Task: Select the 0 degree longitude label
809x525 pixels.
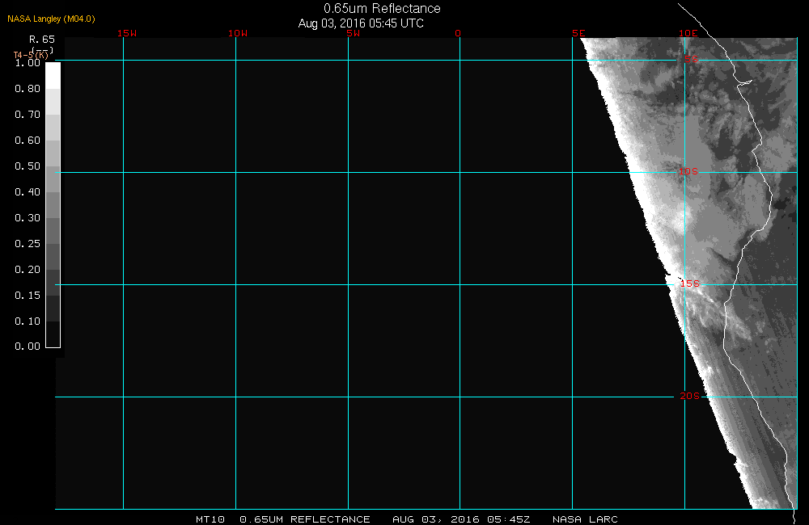Action: [x=458, y=34]
